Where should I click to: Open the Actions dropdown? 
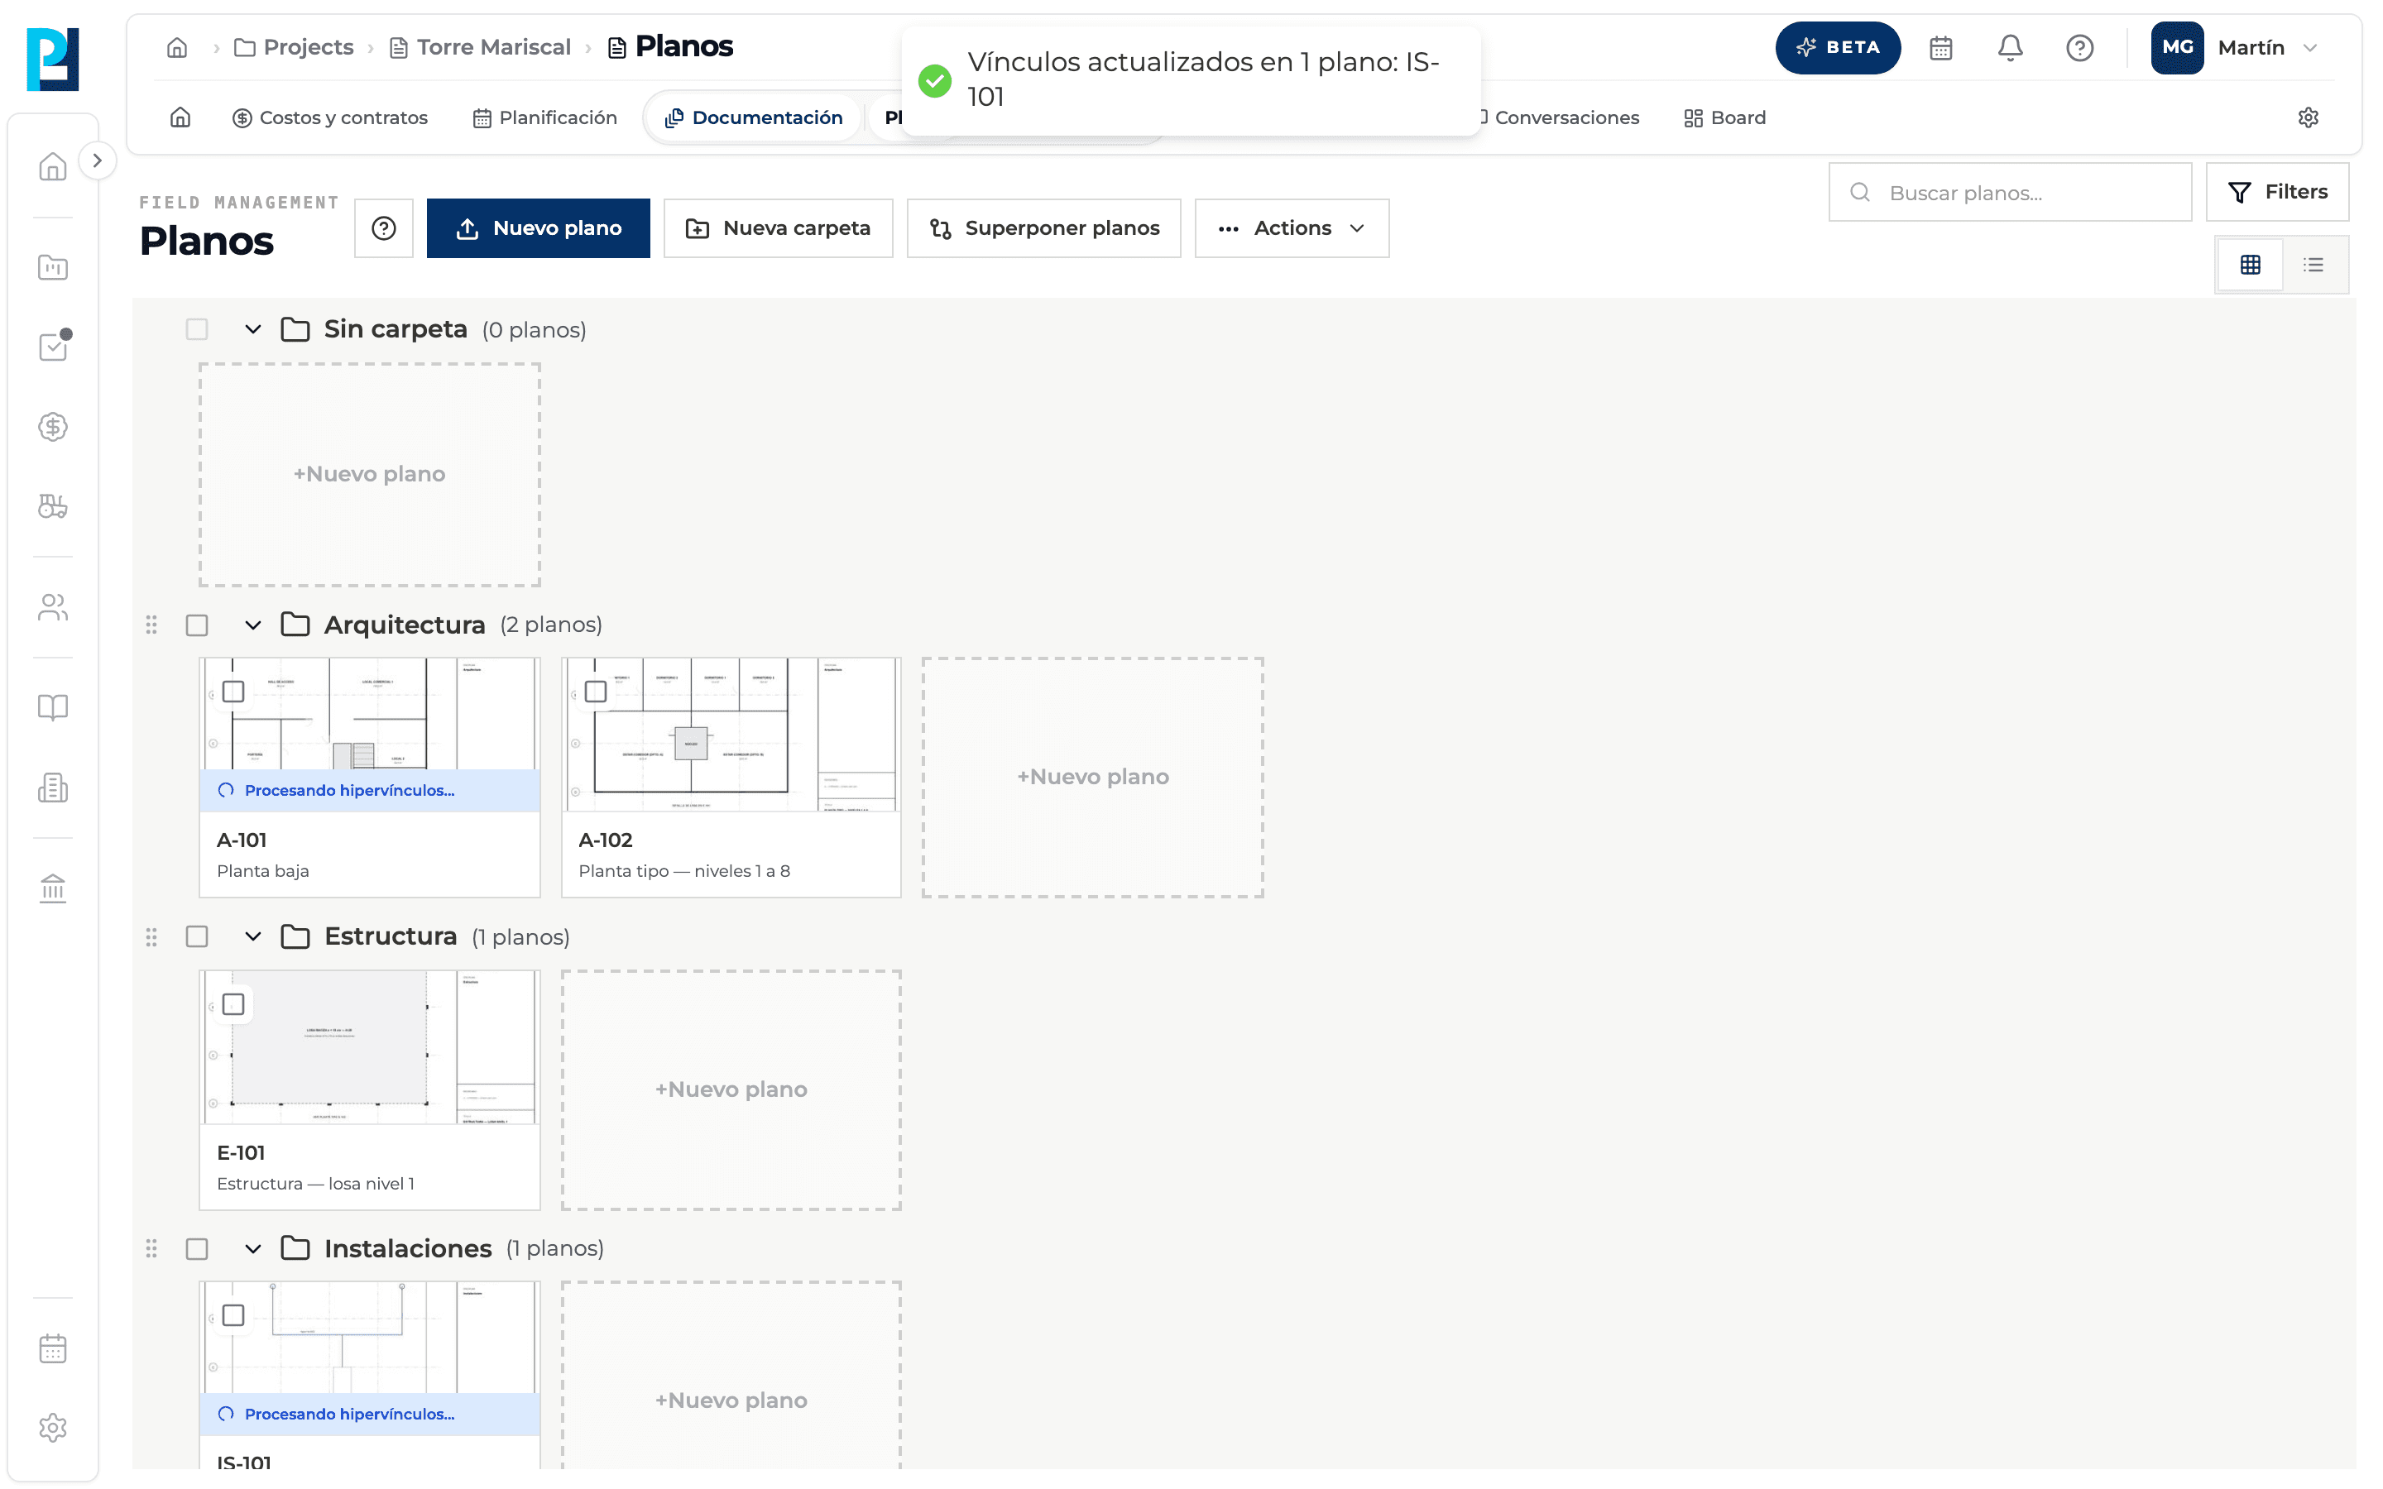click(1291, 228)
